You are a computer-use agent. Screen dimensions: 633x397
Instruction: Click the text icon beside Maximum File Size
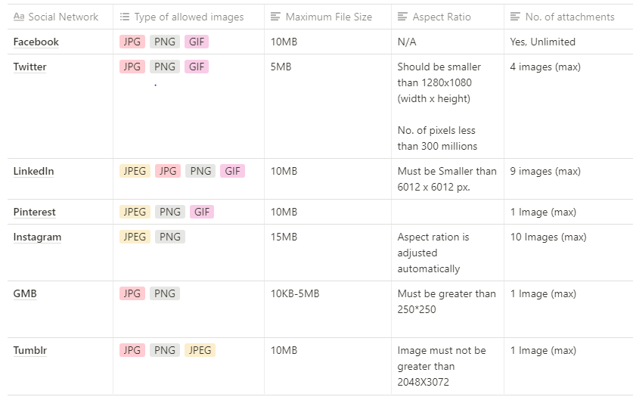pyautogui.click(x=275, y=17)
